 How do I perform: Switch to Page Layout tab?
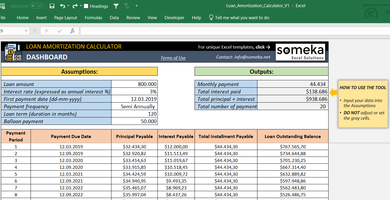point(66,18)
